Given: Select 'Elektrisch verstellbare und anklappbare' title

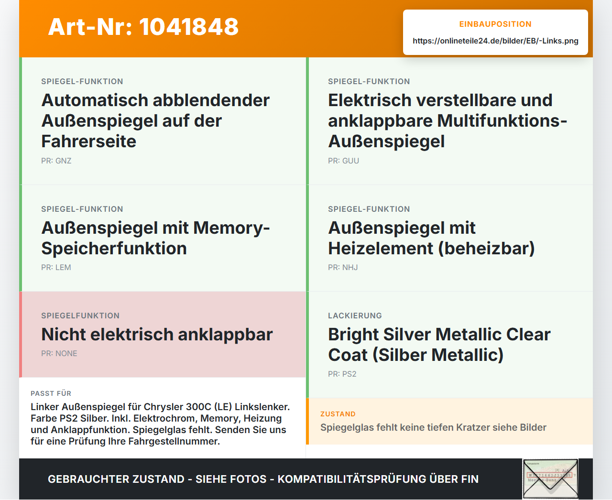Looking at the screenshot, I should [448, 120].
